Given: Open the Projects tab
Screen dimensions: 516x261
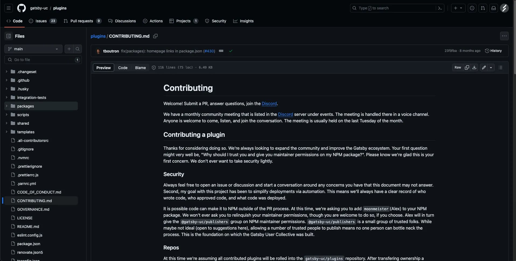Looking at the screenshot, I should click(184, 21).
